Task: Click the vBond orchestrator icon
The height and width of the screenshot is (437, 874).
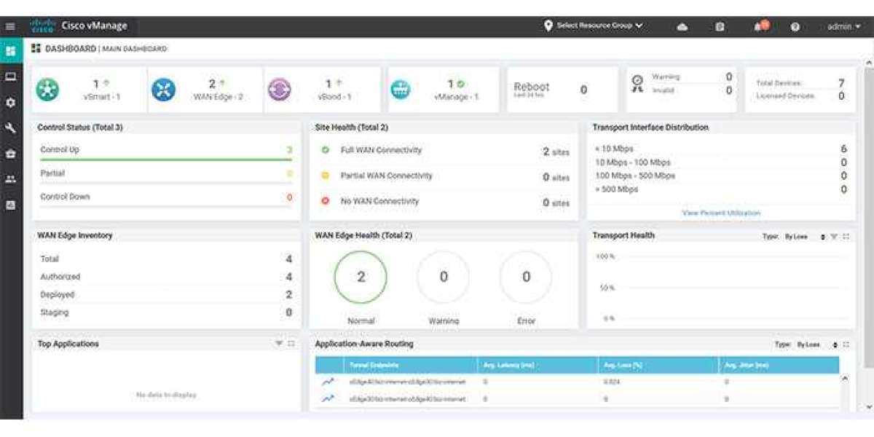Action: pos(279,90)
